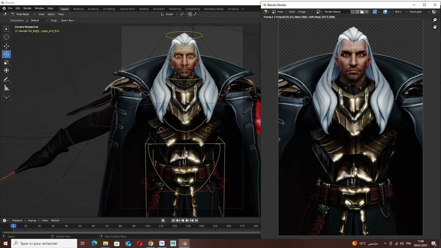Select the Rotate tool

coord(6,54)
